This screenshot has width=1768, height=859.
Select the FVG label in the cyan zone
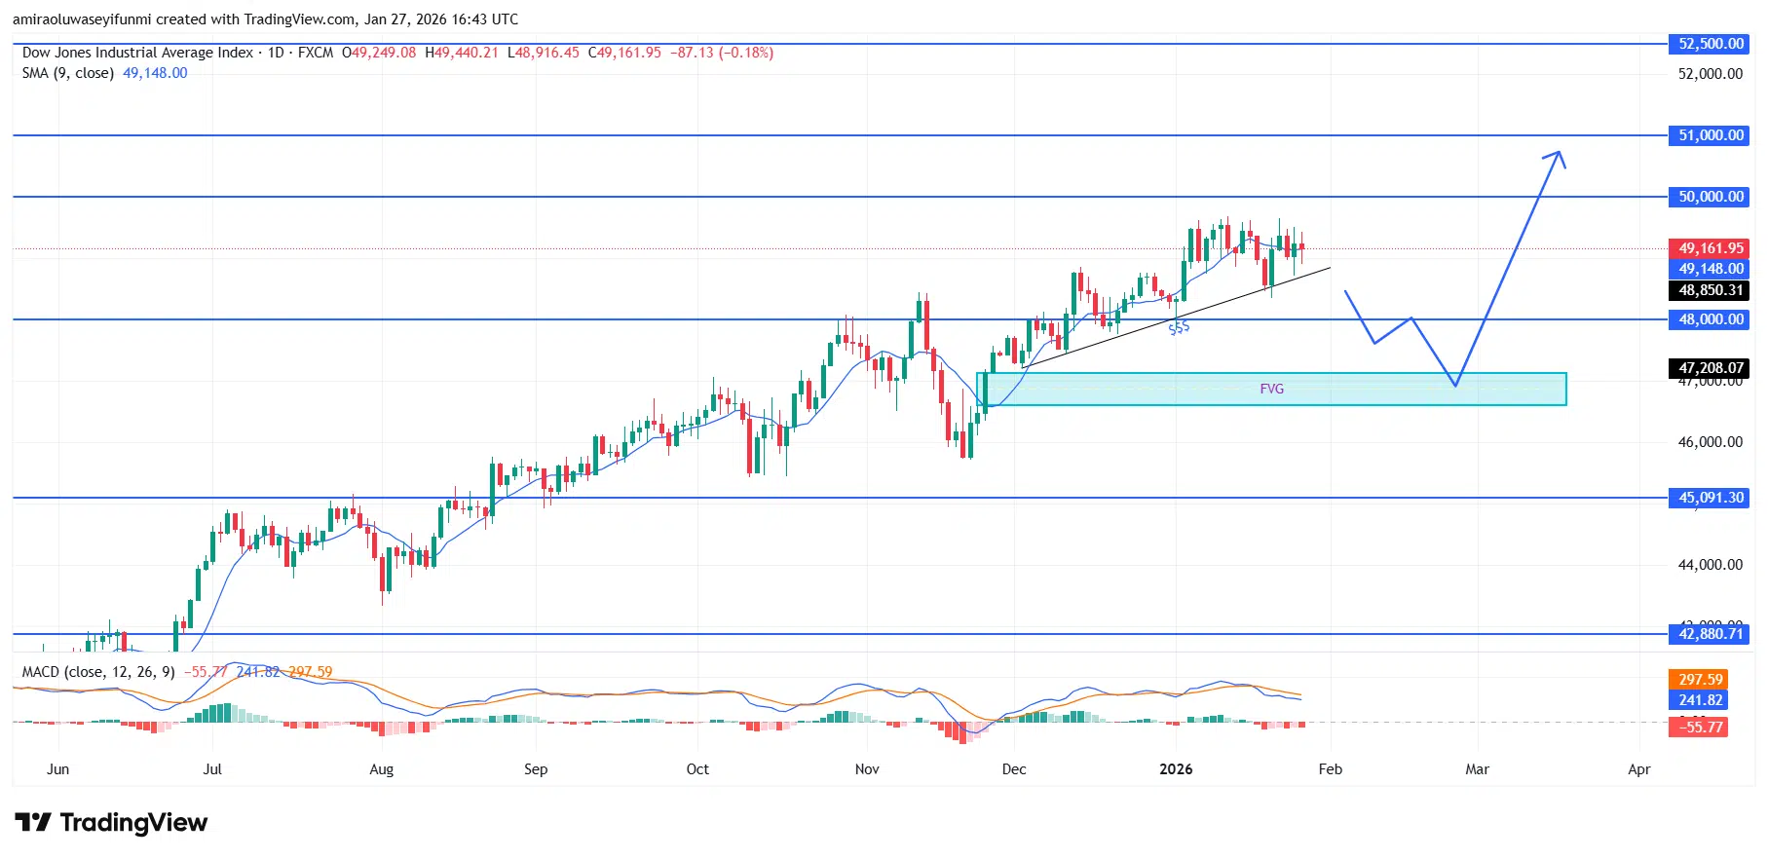pos(1271,389)
